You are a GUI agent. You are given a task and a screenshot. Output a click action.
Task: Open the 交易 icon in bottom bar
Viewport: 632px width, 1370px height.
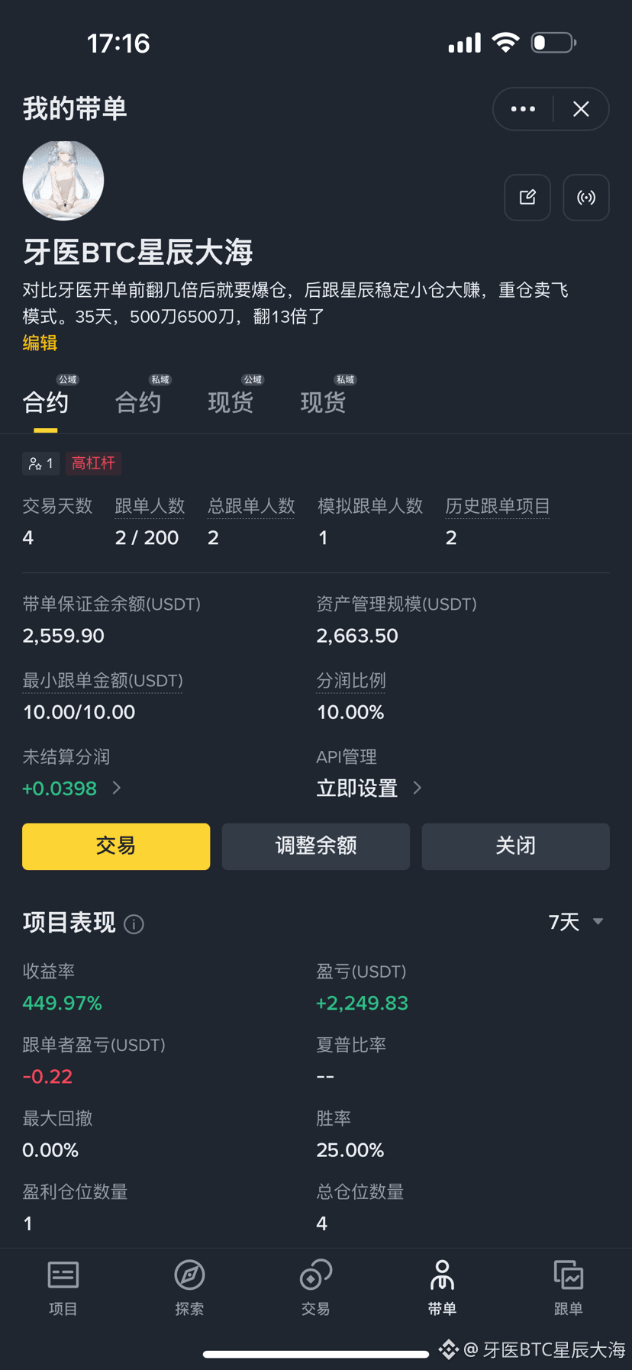click(316, 1288)
